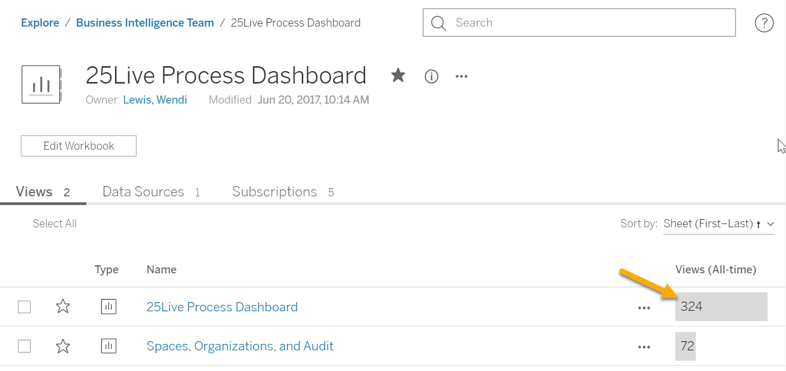Check the Spaces, Organizations, and Audit checkbox
Screen dimensions: 786x371
coord(24,346)
